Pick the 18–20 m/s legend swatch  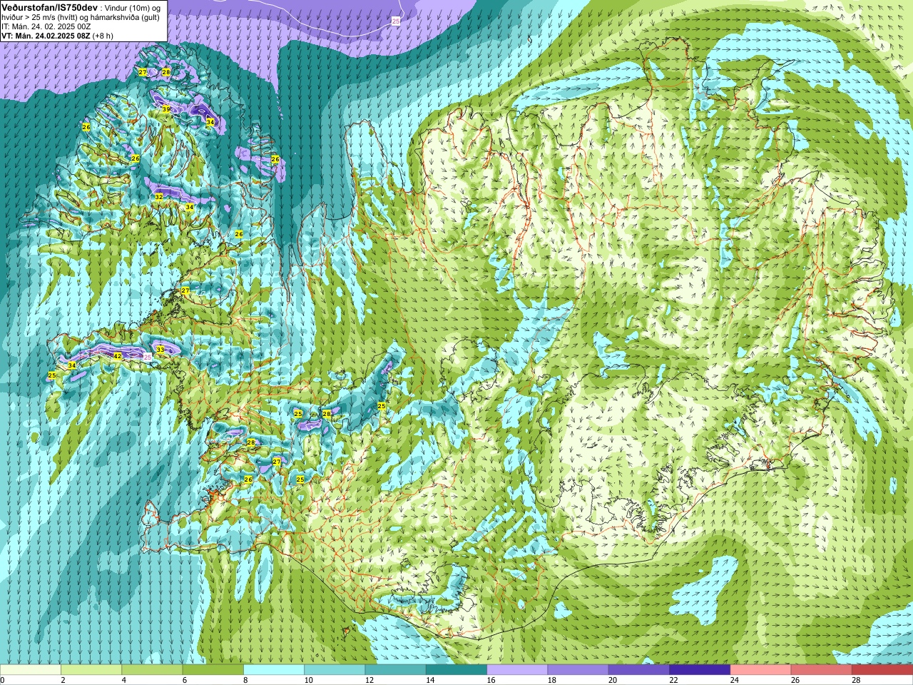pos(578,669)
